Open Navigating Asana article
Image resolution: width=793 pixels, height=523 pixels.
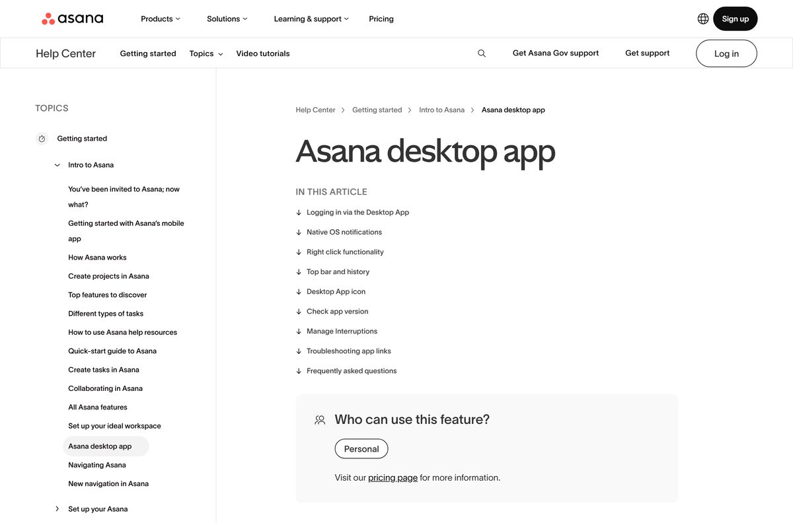click(x=97, y=465)
